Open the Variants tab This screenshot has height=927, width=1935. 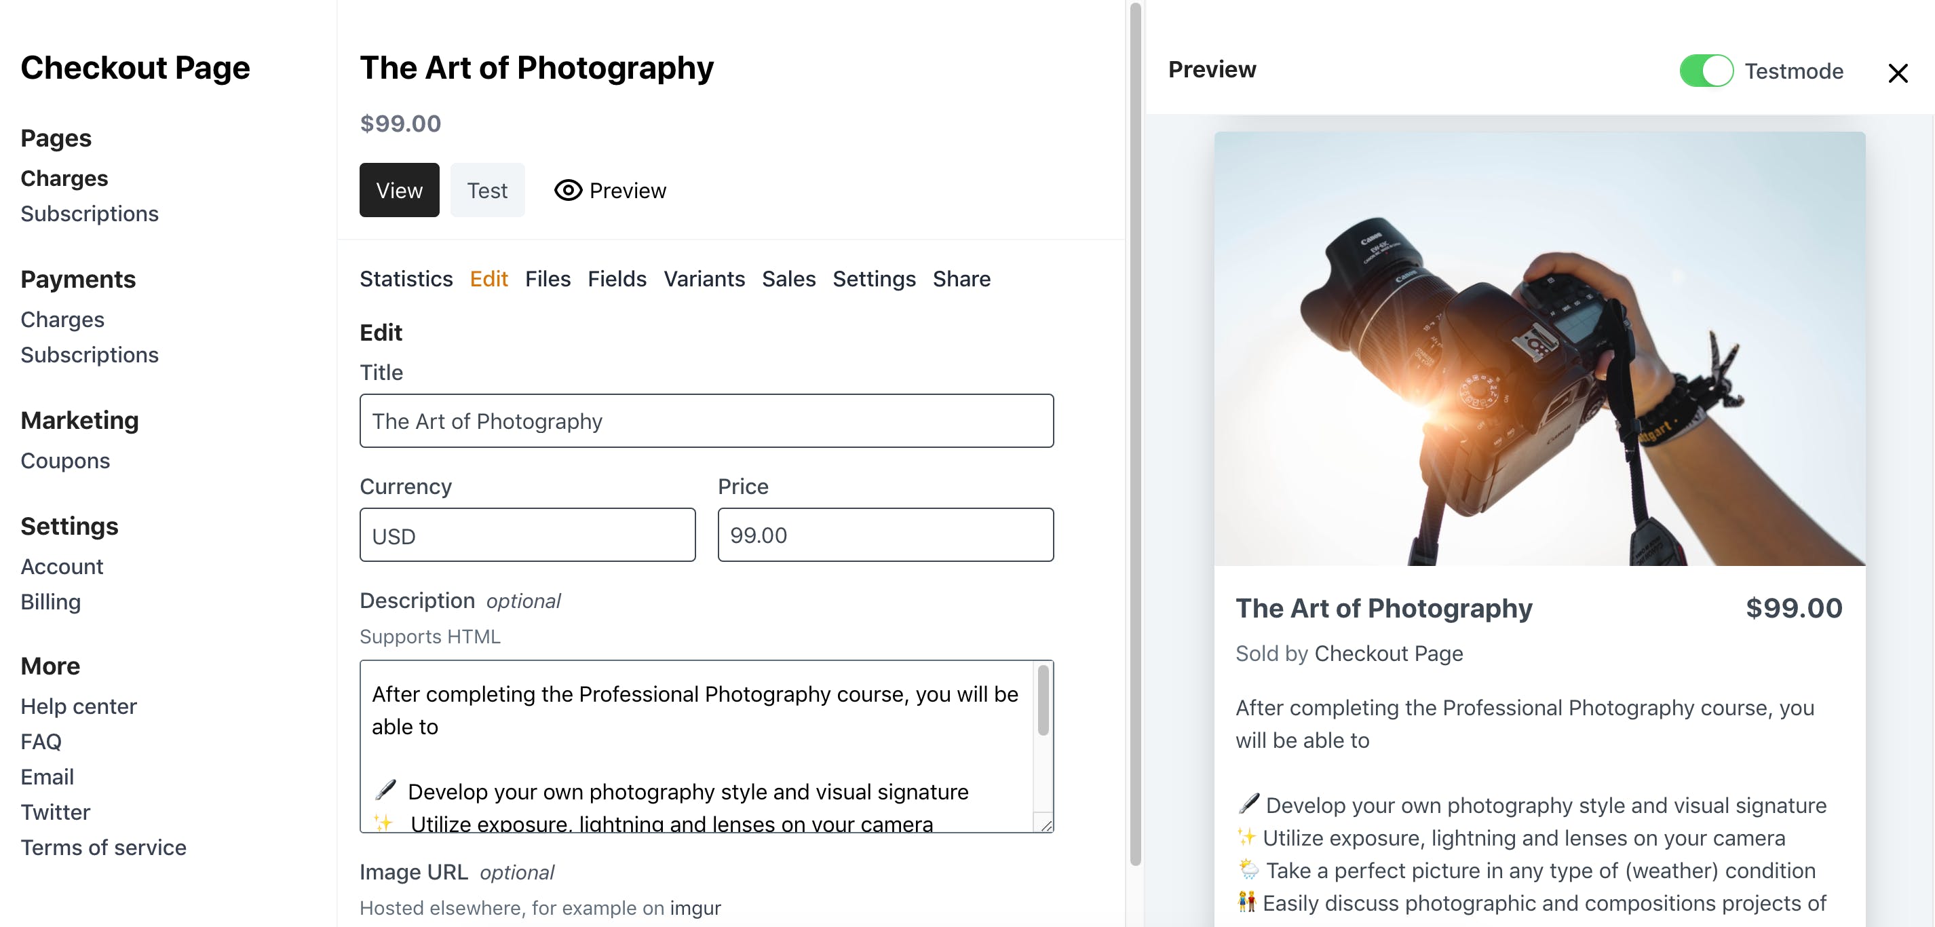coord(704,279)
